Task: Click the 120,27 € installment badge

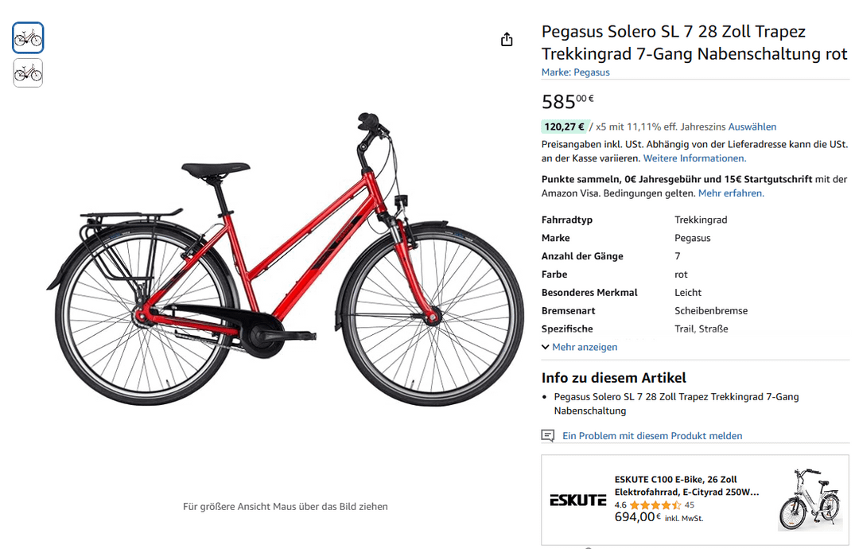Action: 565,127
